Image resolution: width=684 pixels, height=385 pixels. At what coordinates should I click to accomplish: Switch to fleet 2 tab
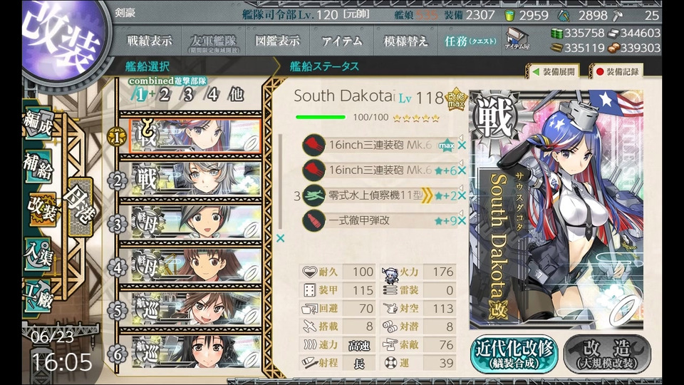(x=164, y=94)
